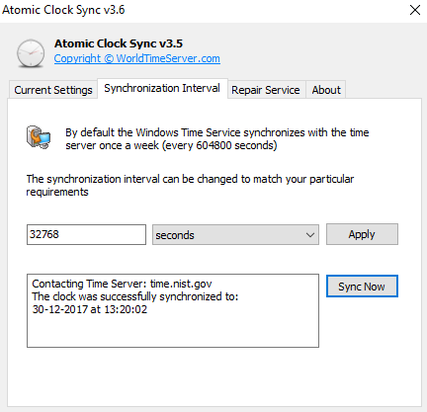This screenshot has width=427, height=412.
Task: Click the synchronization interval requirements text
Action: [190, 186]
